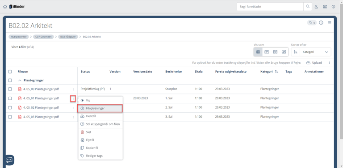343x168 pixels.
Task: Check box for 4. 05_02 Plantegninger.pdf
Action: pos(10,107)
